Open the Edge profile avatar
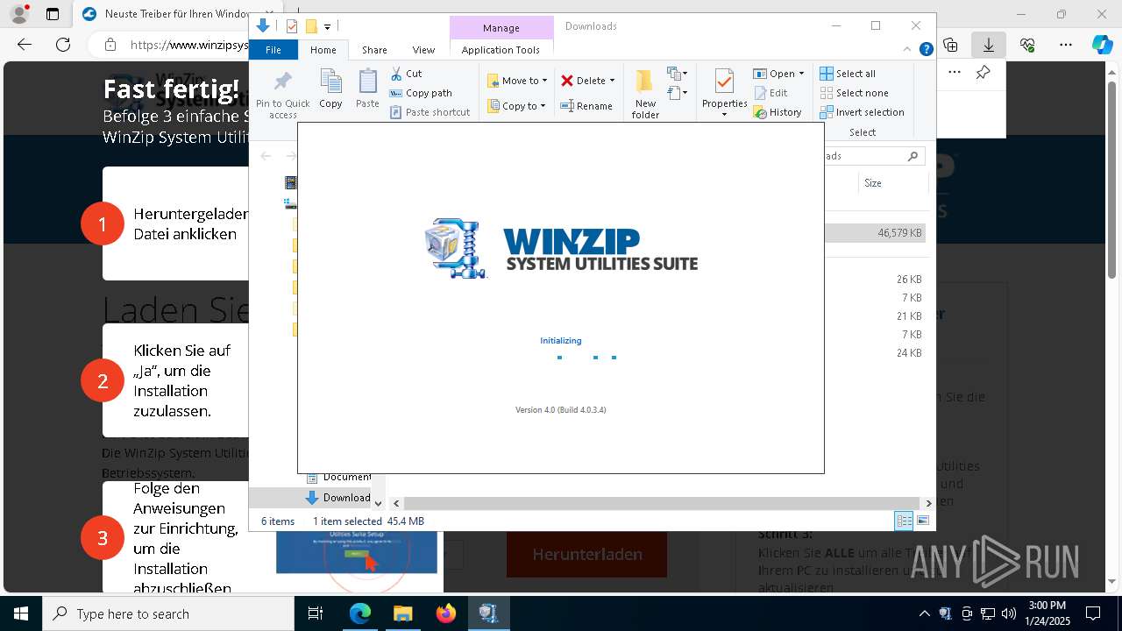 [x=18, y=14]
